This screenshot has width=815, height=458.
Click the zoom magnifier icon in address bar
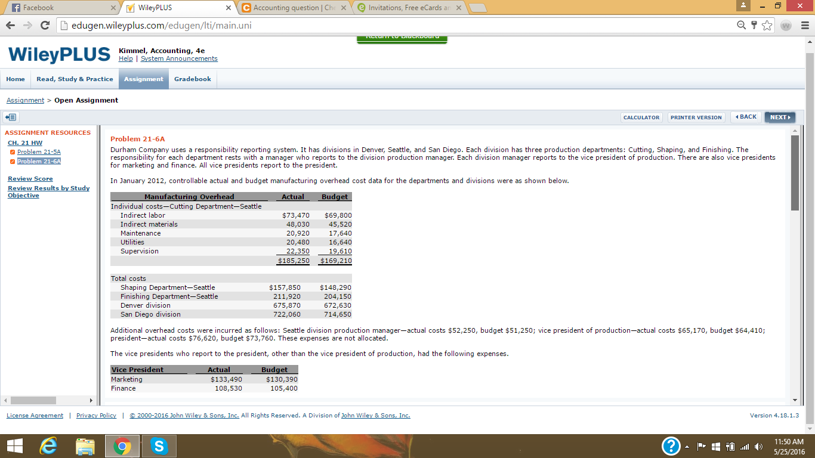(x=742, y=25)
